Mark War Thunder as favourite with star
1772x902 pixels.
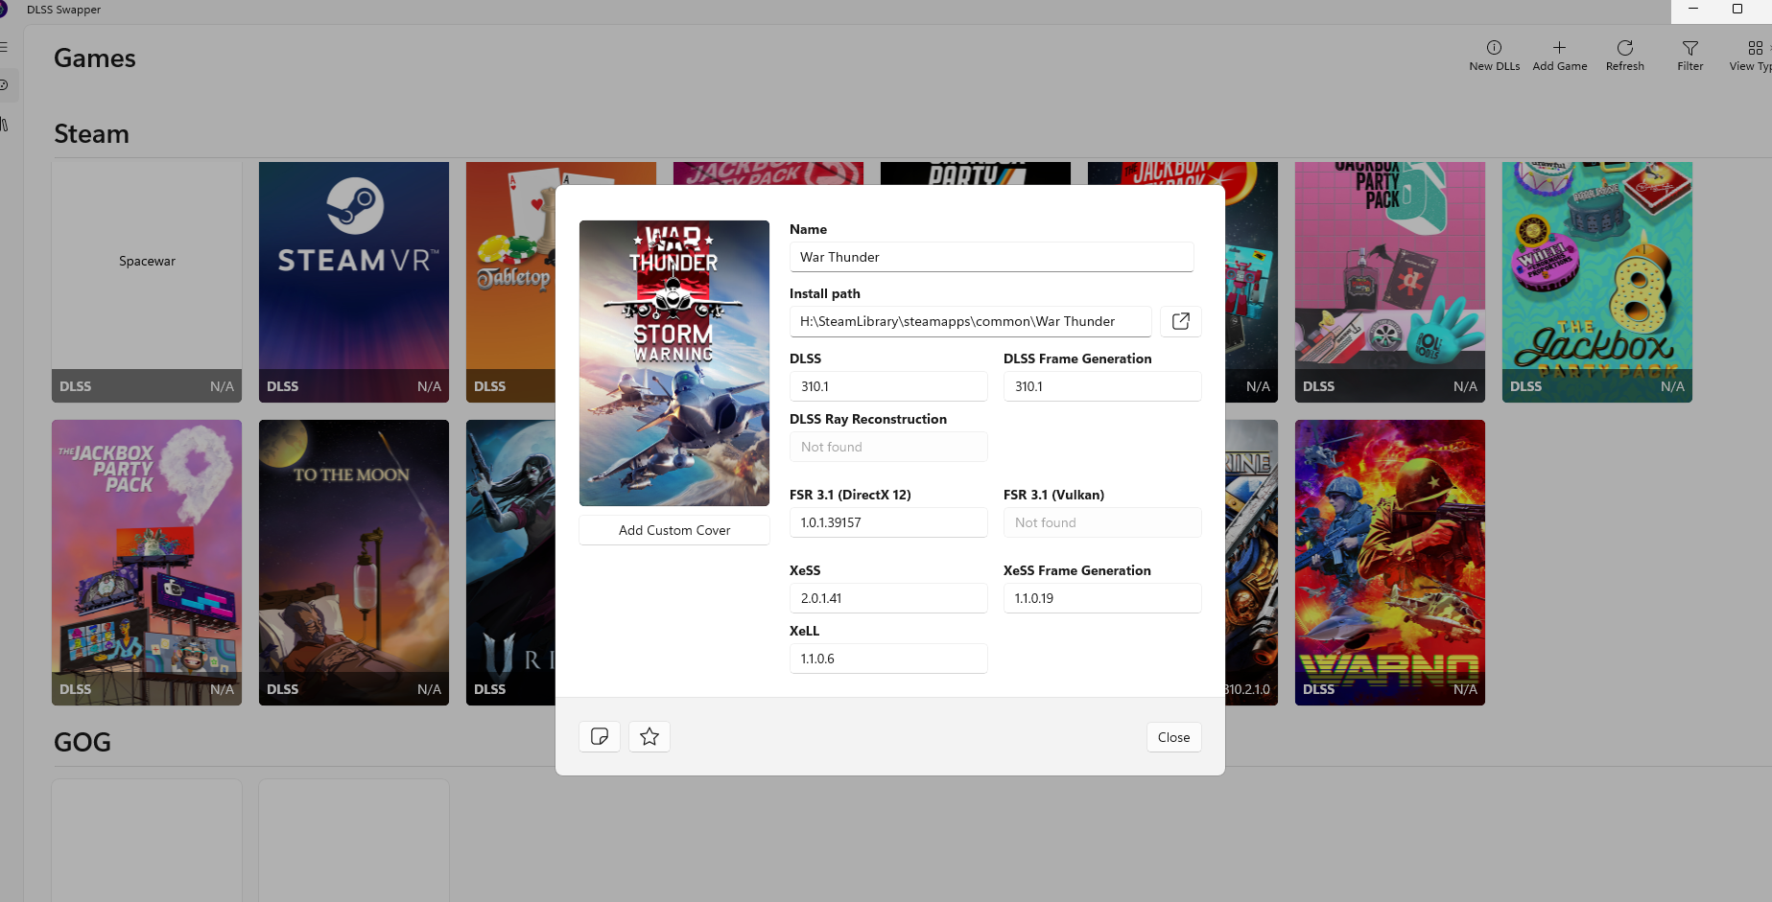click(650, 736)
